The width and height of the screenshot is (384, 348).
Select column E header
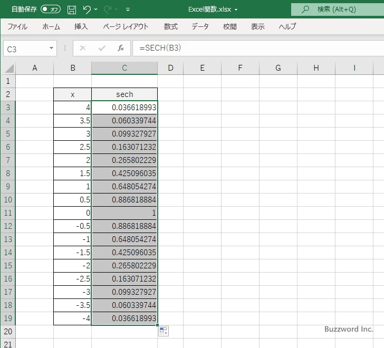click(x=203, y=68)
